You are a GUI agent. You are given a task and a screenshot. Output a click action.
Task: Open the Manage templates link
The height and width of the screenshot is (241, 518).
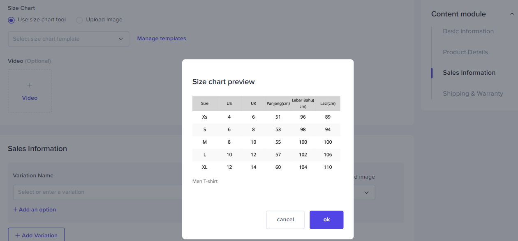pos(162,39)
